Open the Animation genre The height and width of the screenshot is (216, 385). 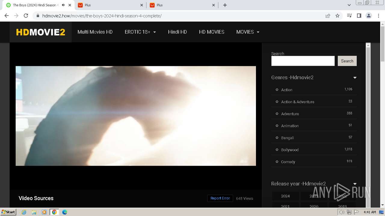click(x=290, y=126)
